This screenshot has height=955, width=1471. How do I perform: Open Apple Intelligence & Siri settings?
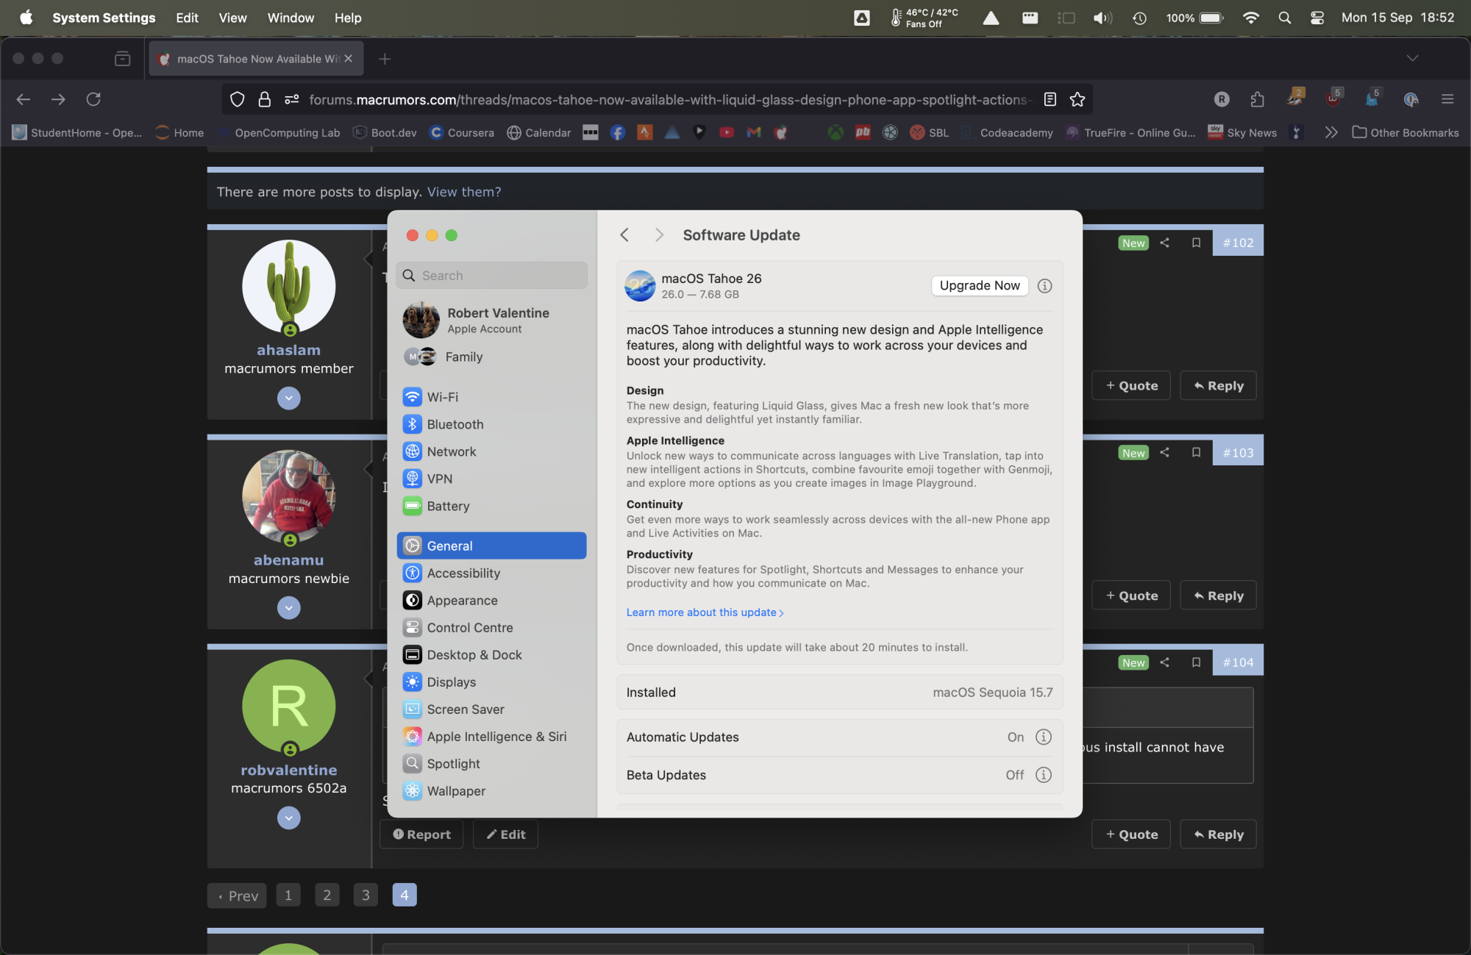tap(496, 736)
